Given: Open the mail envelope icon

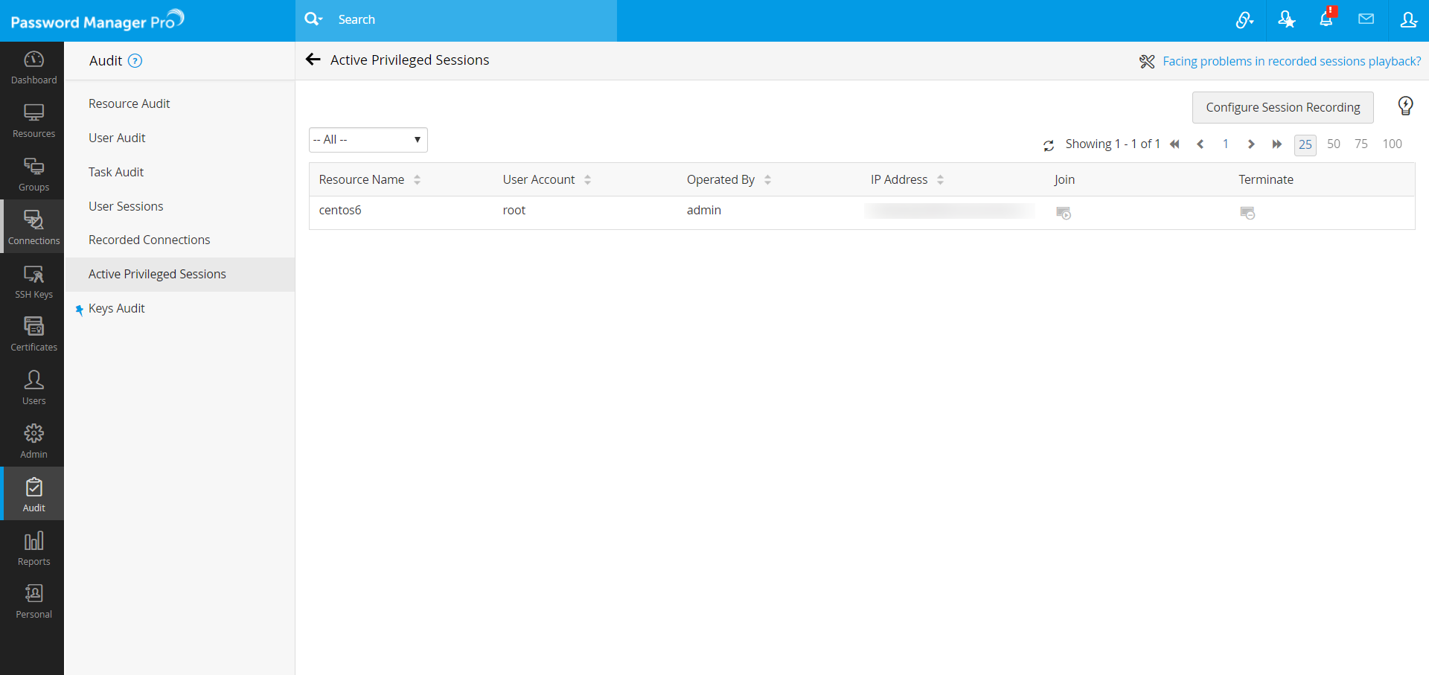Looking at the screenshot, I should pos(1366,19).
